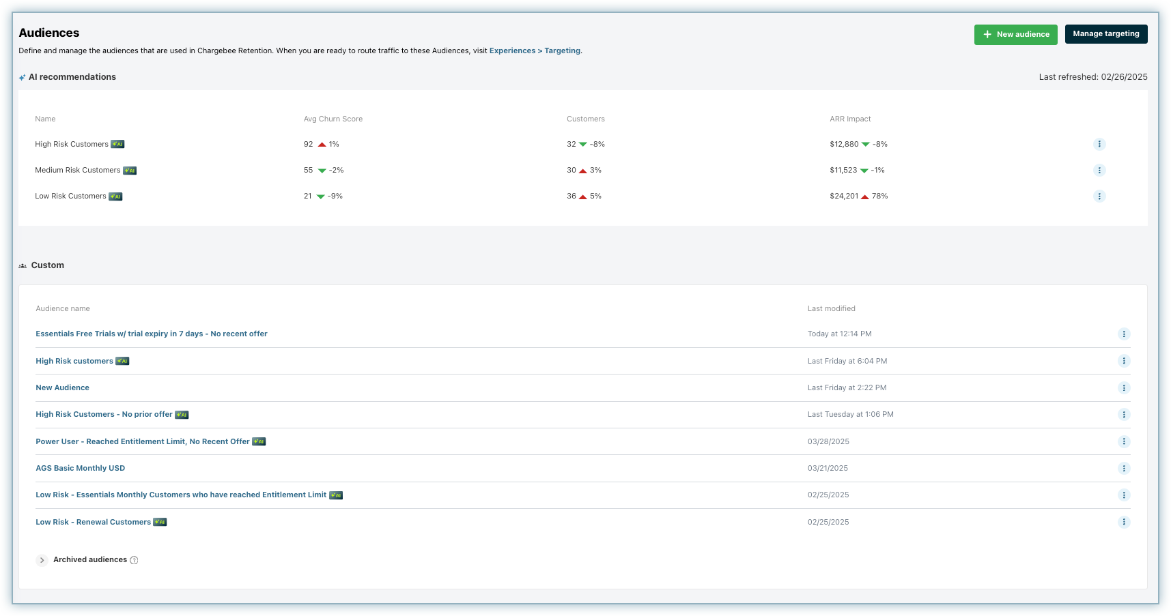
Task: Click AI badge next to High Risk Customers recommendation
Action: pos(117,144)
